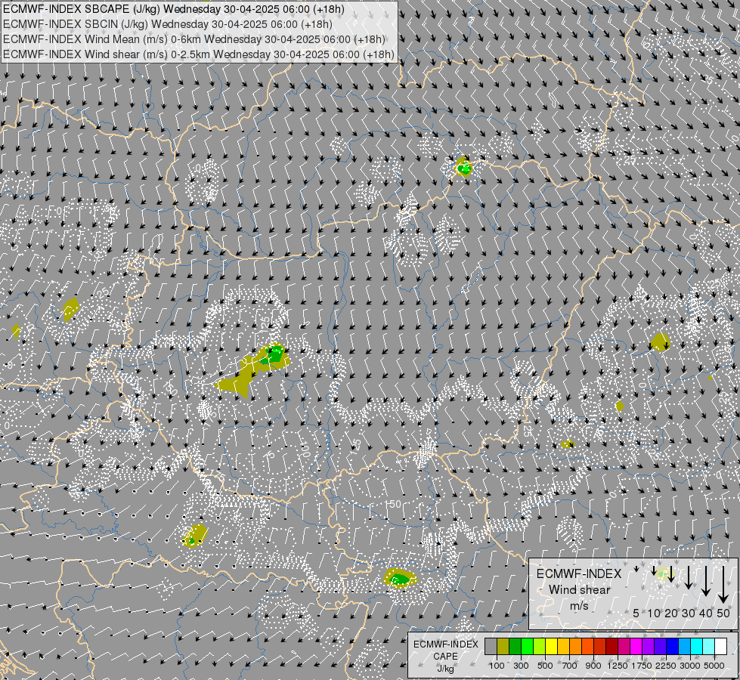Select the brick red CAPE swatch above 900
The height and width of the screenshot is (680, 740).
(x=600, y=647)
